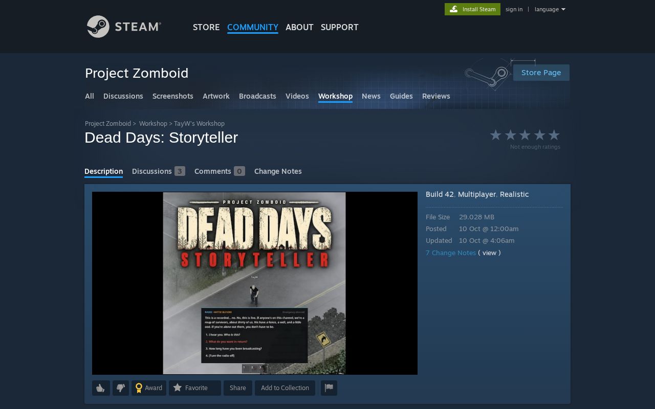The height and width of the screenshot is (409, 655).
Task: Click the view link beside Change Notes
Action: 489,253
